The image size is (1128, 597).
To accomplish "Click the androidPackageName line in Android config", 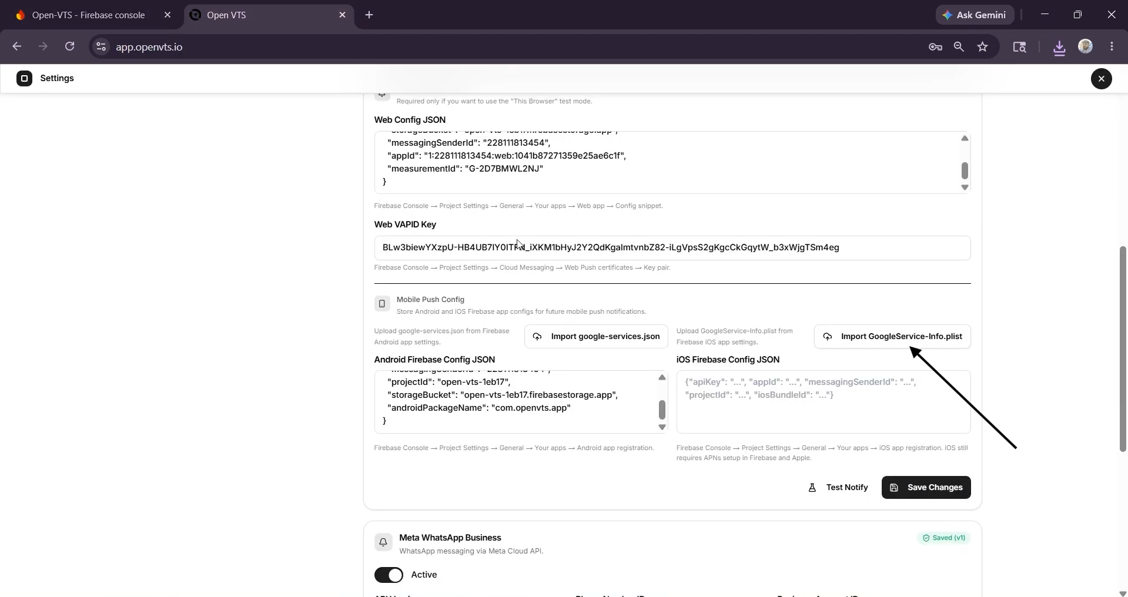I will click(x=479, y=408).
